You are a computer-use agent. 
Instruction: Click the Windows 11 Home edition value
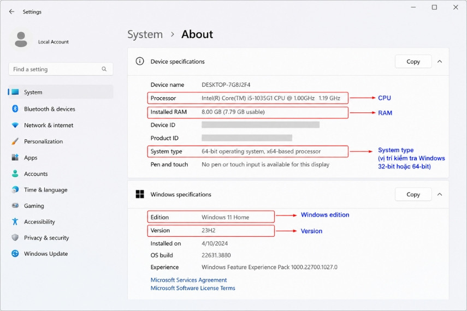[225, 217]
